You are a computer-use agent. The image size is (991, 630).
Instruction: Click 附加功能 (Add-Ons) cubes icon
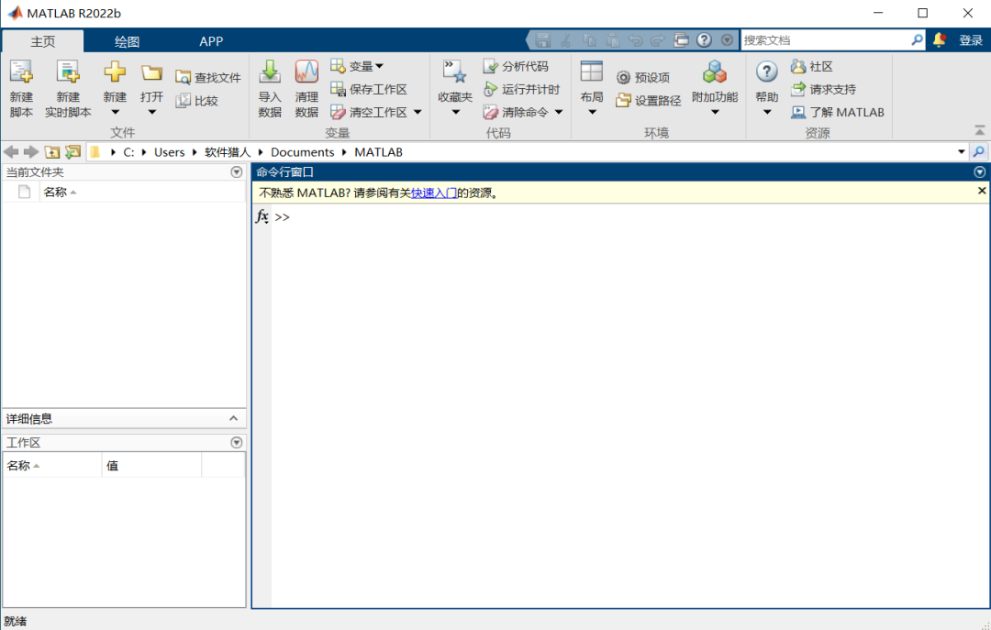pyautogui.click(x=715, y=72)
